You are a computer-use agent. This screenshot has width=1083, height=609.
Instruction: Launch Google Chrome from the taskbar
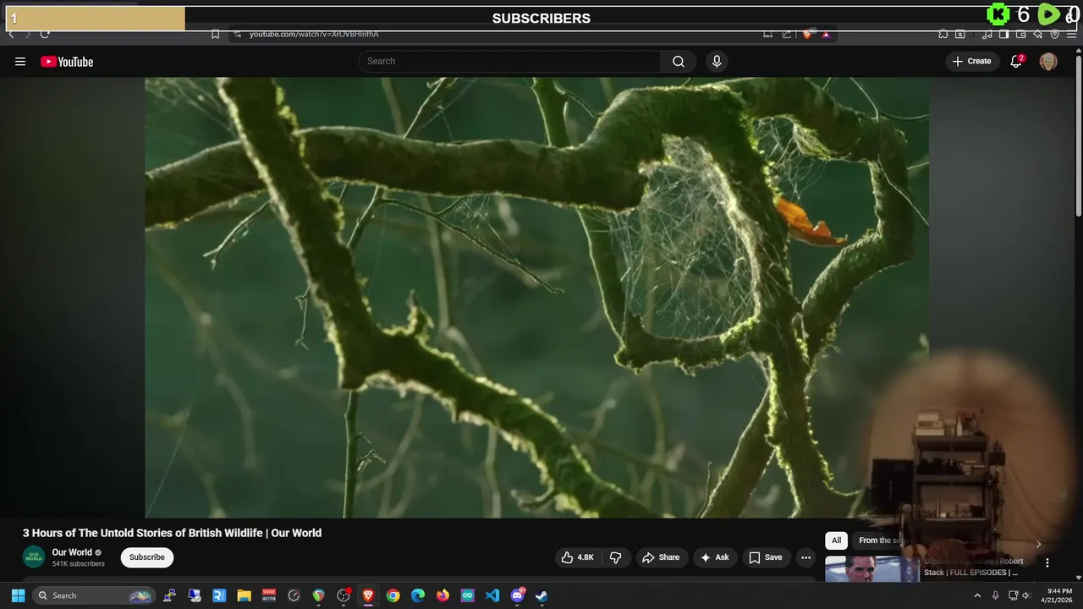tap(393, 595)
